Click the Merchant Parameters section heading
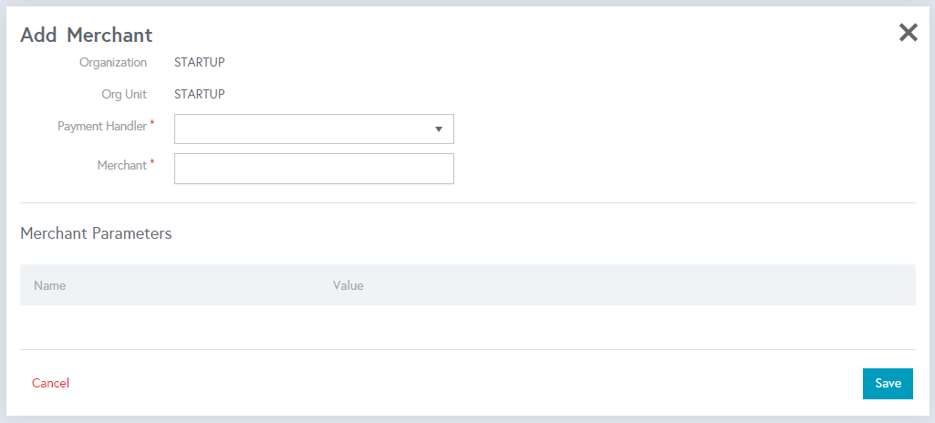 coord(96,233)
